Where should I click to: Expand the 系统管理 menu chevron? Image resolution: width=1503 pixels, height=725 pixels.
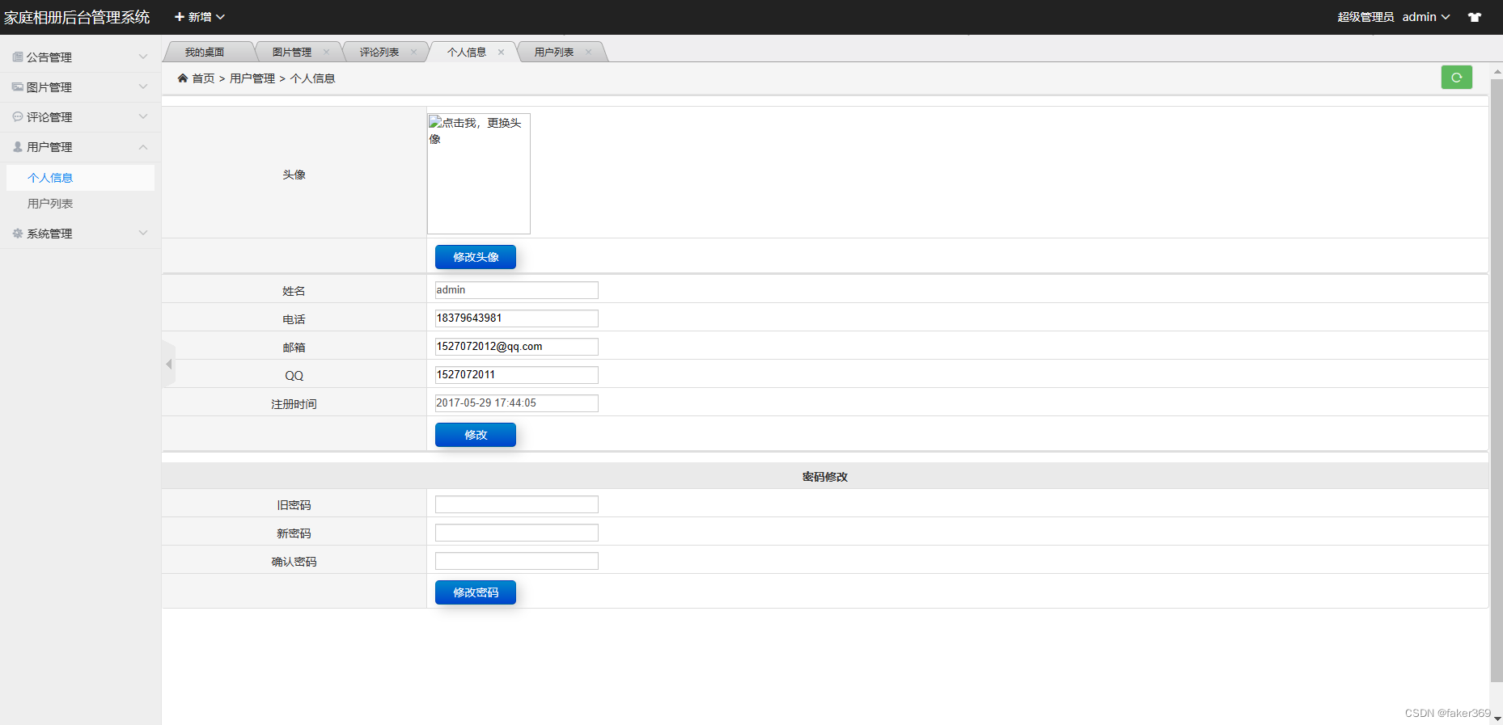pyautogui.click(x=143, y=233)
